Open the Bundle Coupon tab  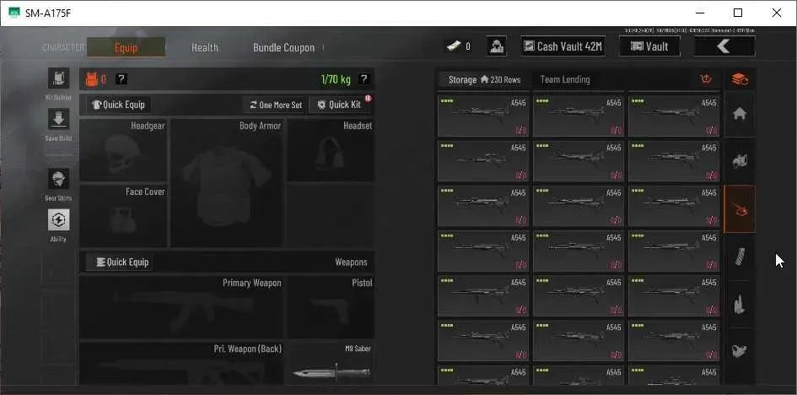tap(283, 47)
